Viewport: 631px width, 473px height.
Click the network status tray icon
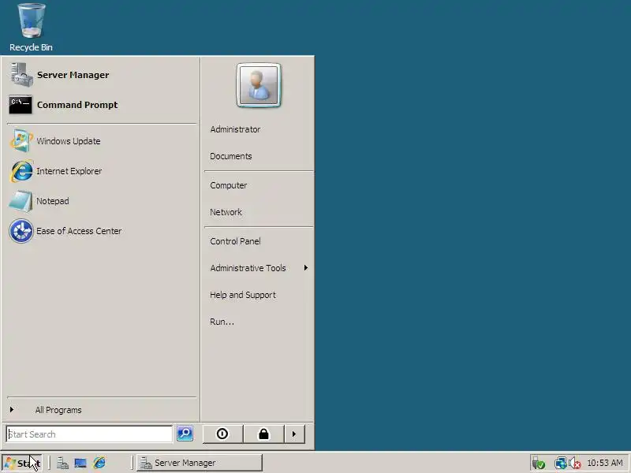(x=561, y=464)
